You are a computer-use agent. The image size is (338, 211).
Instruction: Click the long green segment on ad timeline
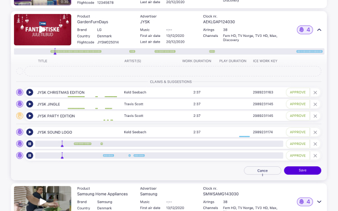tap(76, 51)
